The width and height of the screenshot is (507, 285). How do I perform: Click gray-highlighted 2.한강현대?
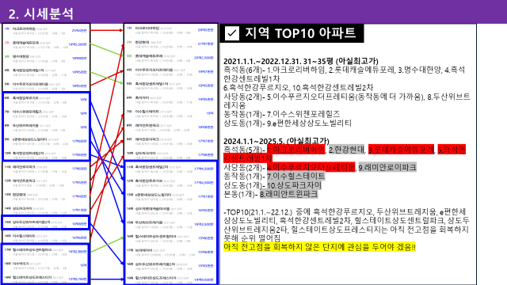click(x=347, y=150)
